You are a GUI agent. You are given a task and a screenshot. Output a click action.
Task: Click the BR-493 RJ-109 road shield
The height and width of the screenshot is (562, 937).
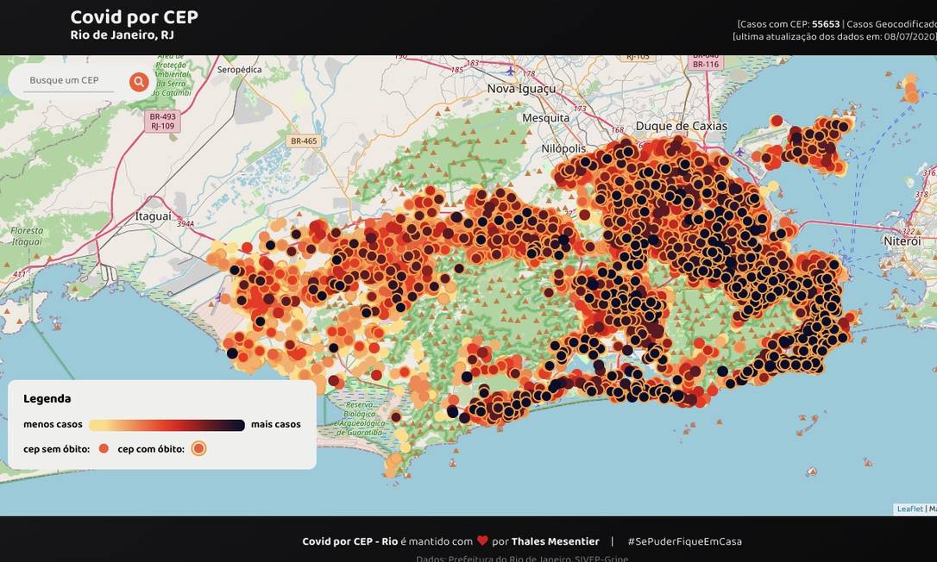[162, 122]
